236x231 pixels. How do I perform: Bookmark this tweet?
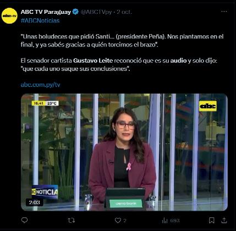[212, 221]
